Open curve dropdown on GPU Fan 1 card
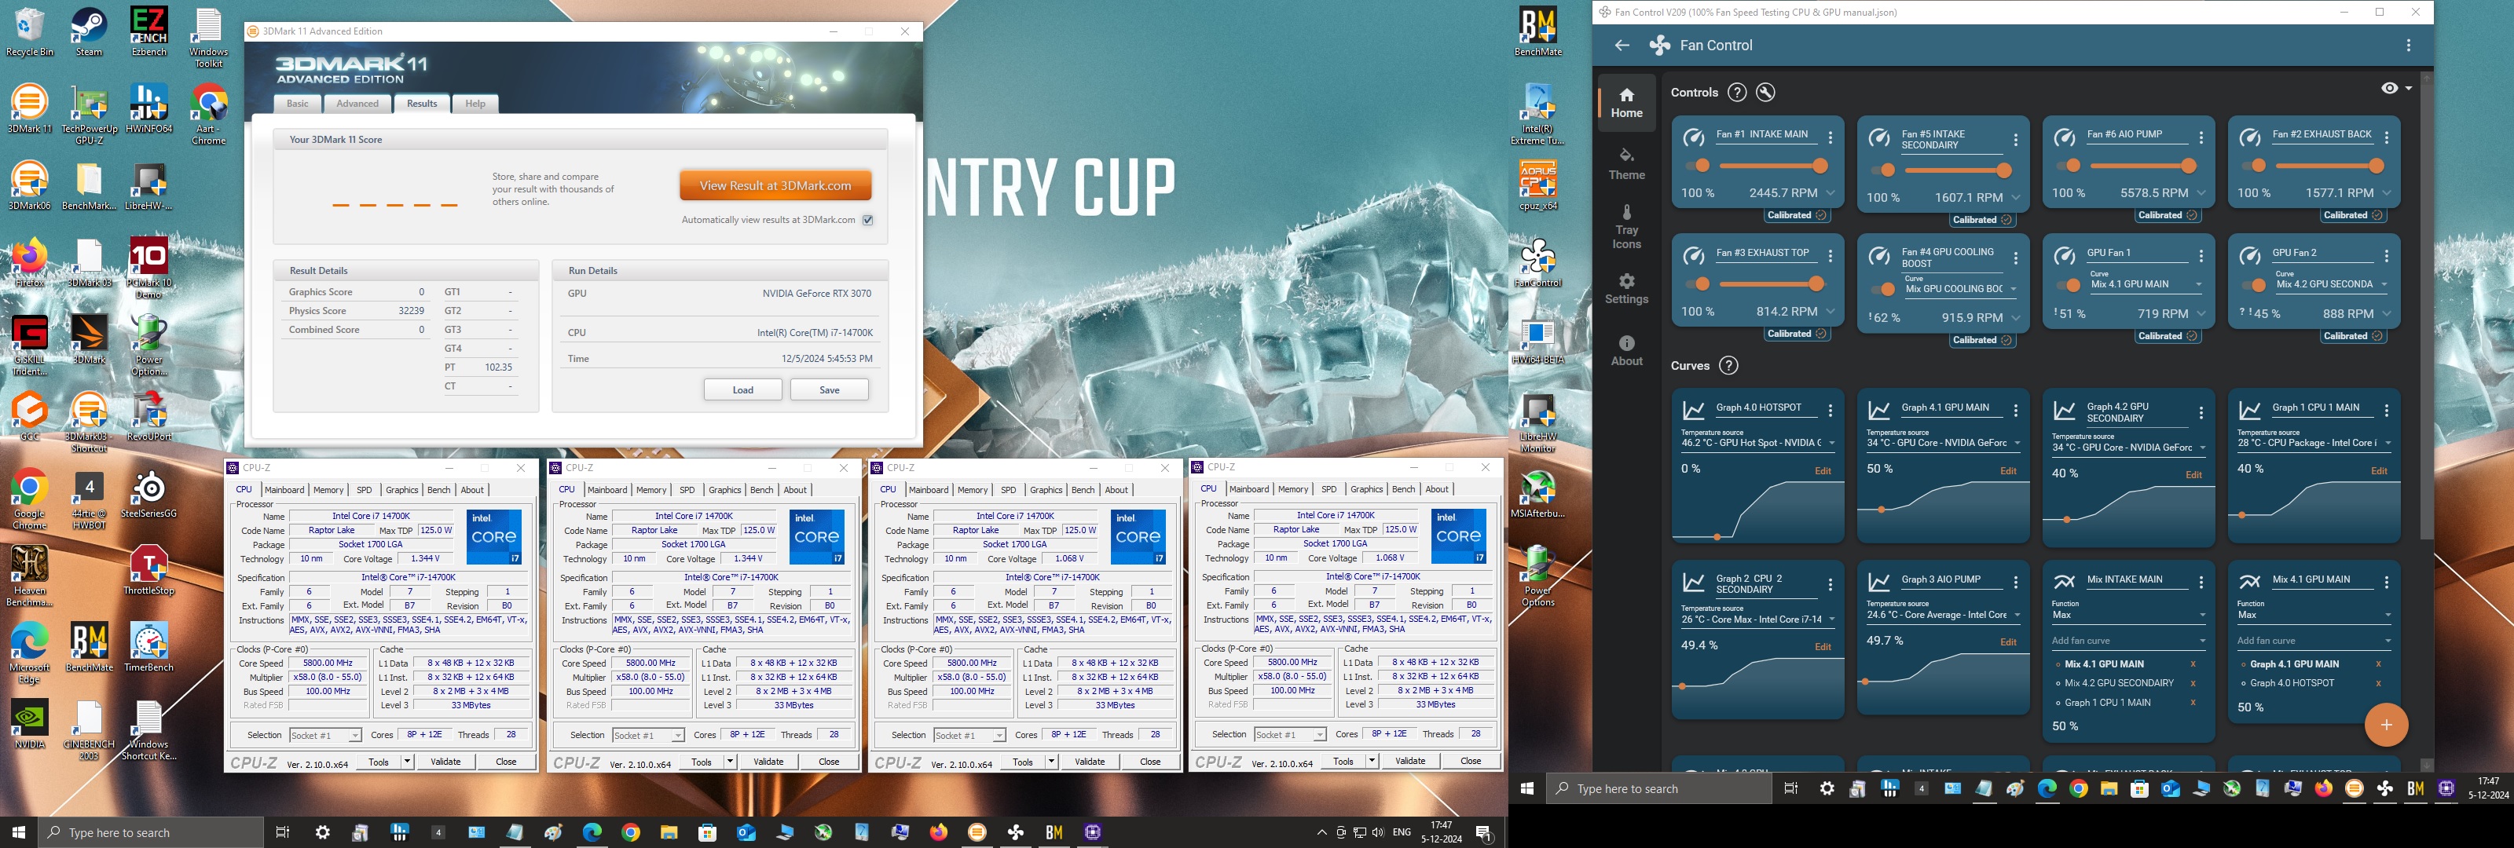The image size is (2514, 848). 2146,284
